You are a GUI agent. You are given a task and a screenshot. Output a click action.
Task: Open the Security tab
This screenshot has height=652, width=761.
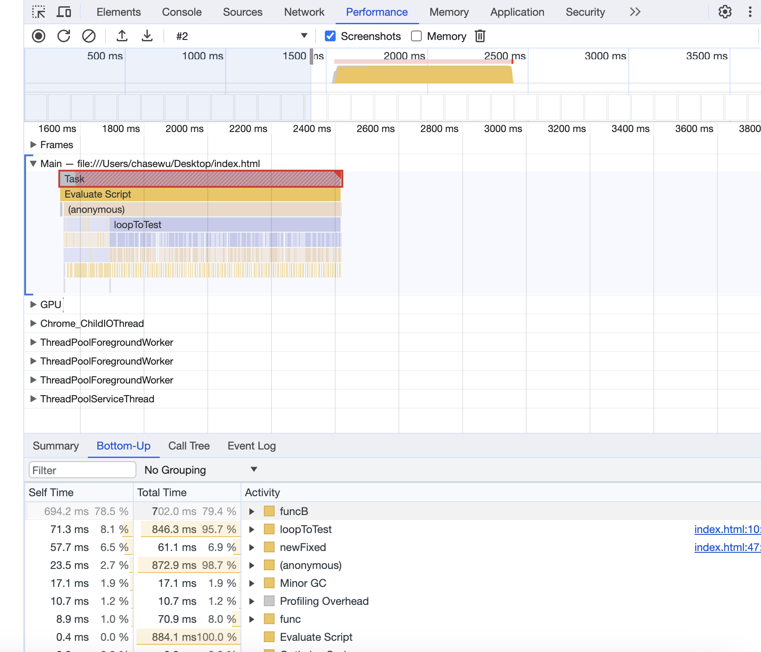pyautogui.click(x=585, y=12)
